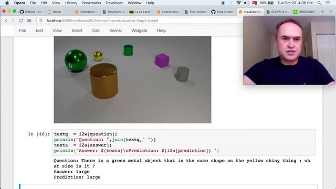Viewport: 336px width, 189px height.
Task: Reload the page
Action: coord(21,20)
